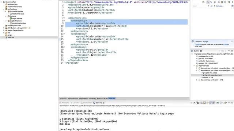Select the Outline view tab
This screenshot has width=234, height=131.
click(196, 51)
